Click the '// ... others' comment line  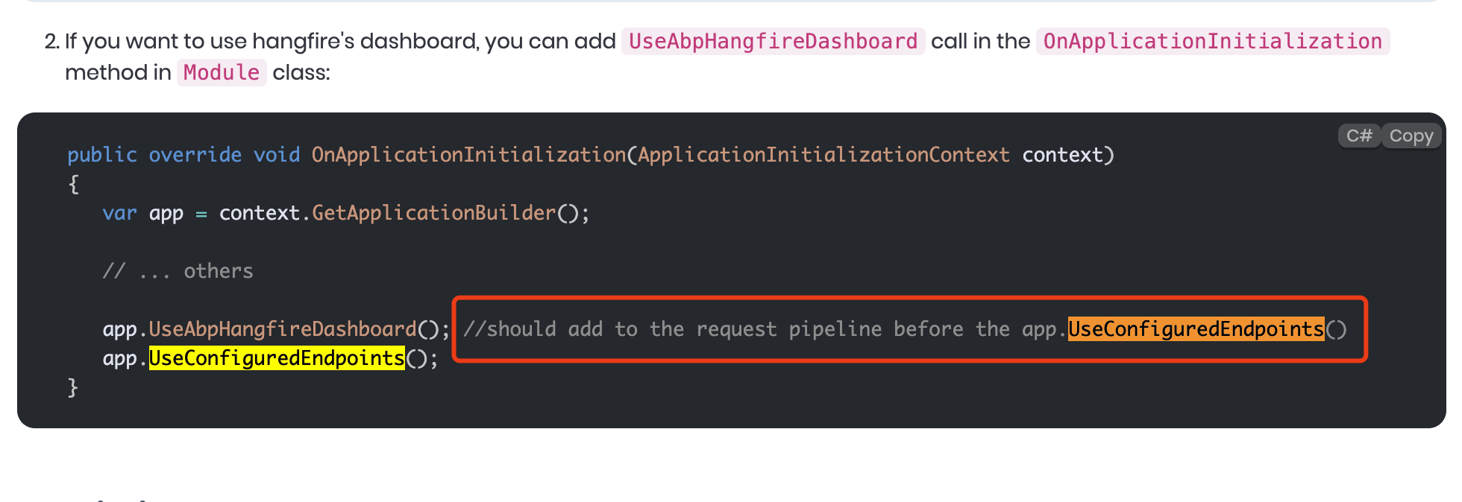[x=178, y=271]
